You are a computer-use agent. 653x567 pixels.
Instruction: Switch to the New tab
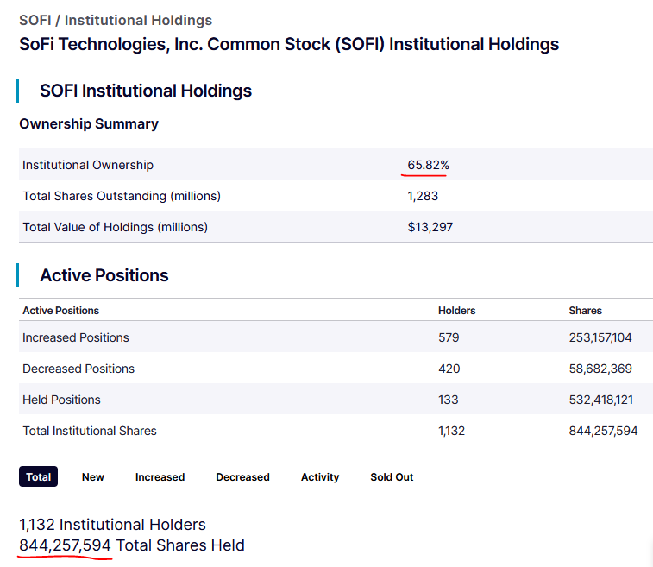pos(93,477)
